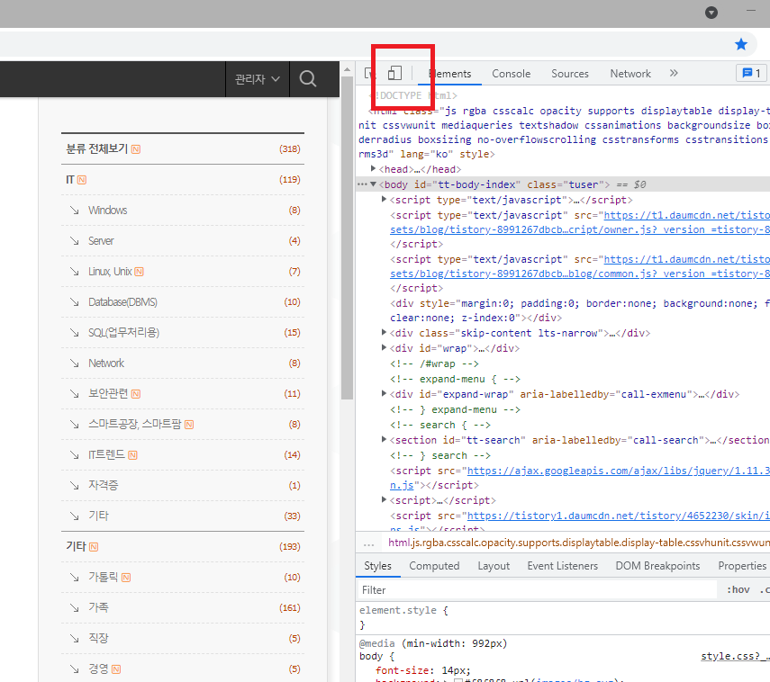The height and width of the screenshot is (682, 770).
Task: Toggle the device toolbar icon in DevTools
Action: pos(394,73)
